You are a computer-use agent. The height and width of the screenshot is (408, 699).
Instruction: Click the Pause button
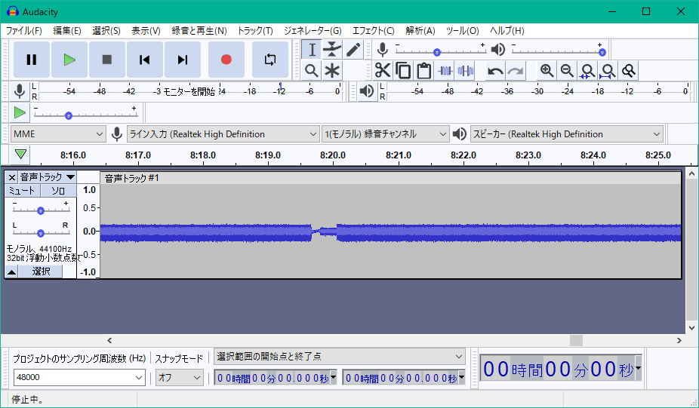point(31,60)
